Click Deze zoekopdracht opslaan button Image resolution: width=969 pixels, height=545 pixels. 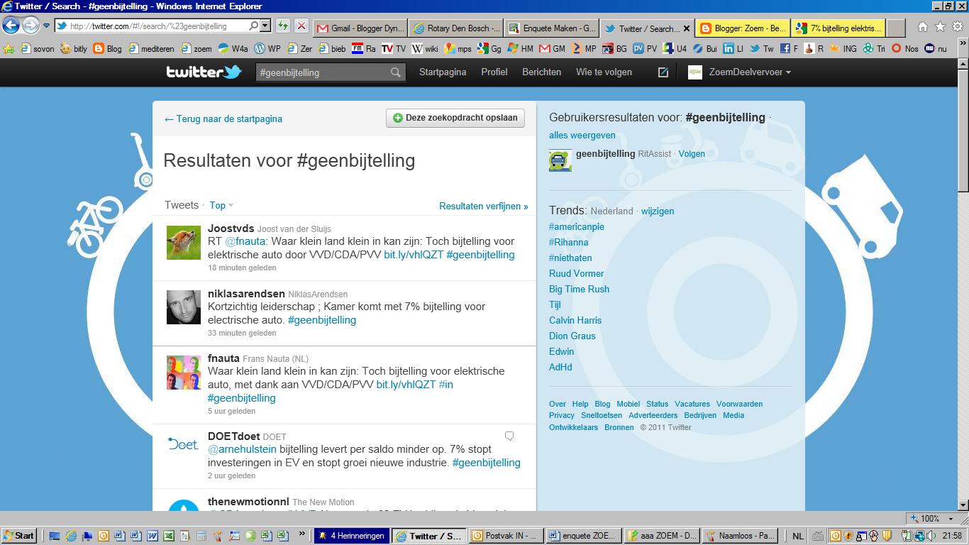pos(455,118)
